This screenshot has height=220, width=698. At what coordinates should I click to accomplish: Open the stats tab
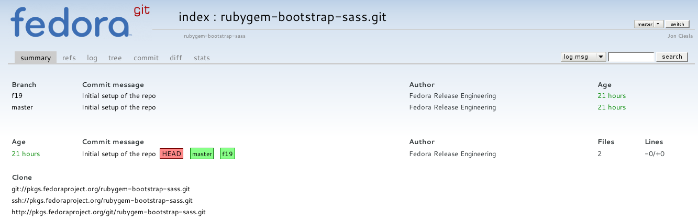point(202,58)
